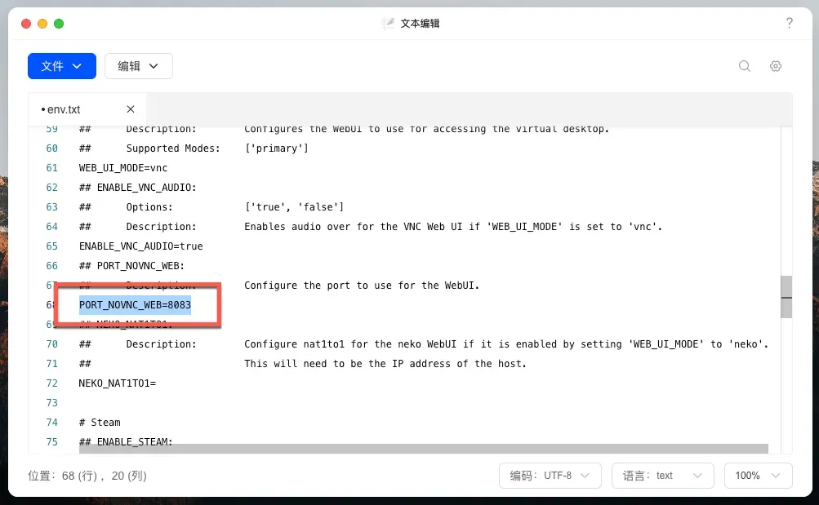
Task: Click line ENABLE_VNC_AUDIO=true
Action: [x=141, y=246]
